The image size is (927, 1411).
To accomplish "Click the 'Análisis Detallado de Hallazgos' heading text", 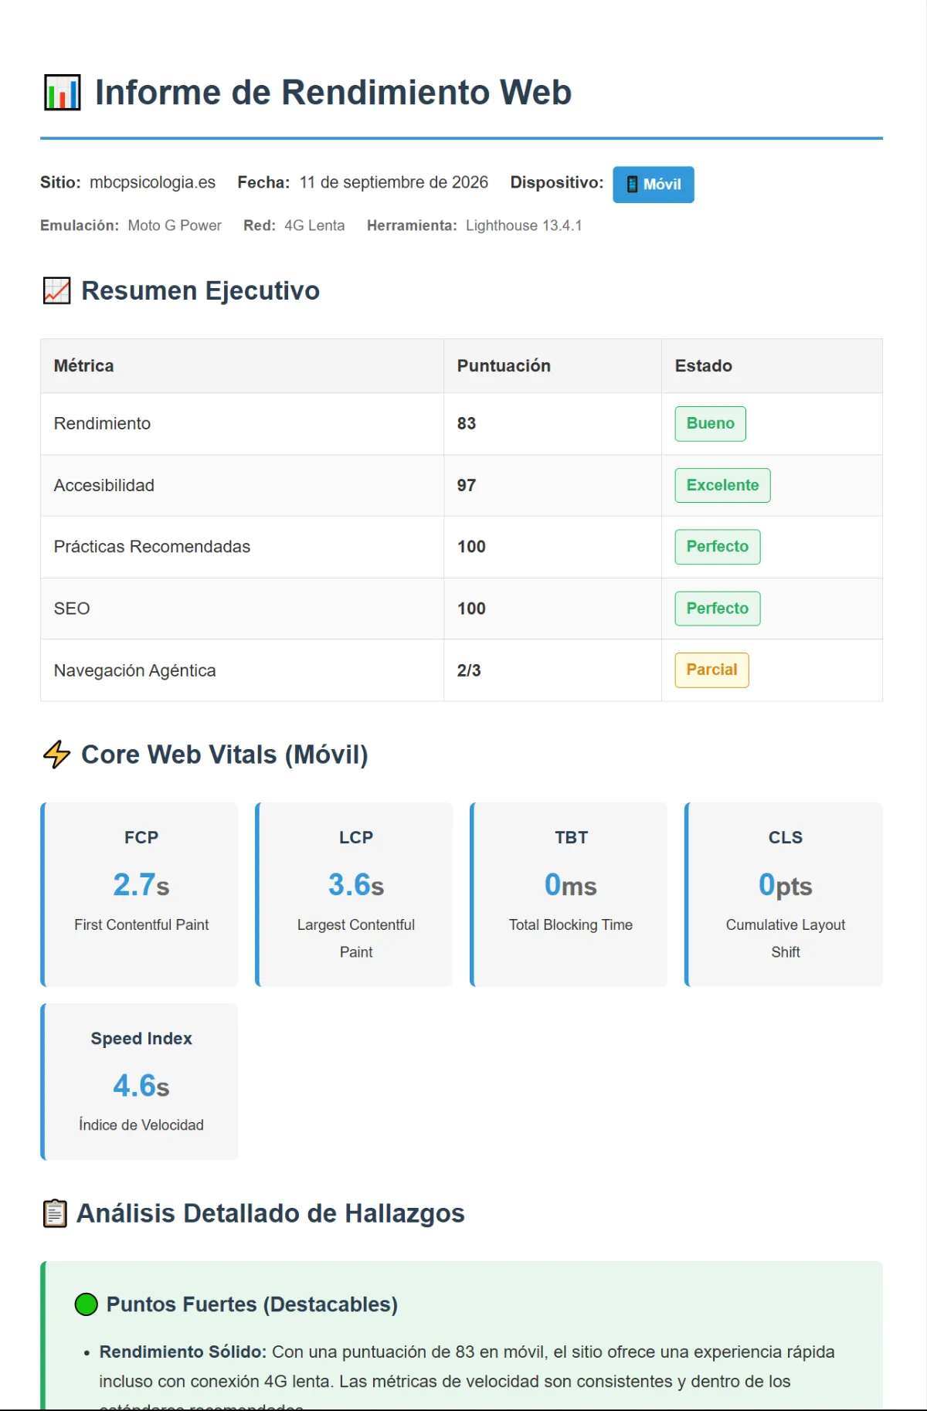I will (270, 1213).
